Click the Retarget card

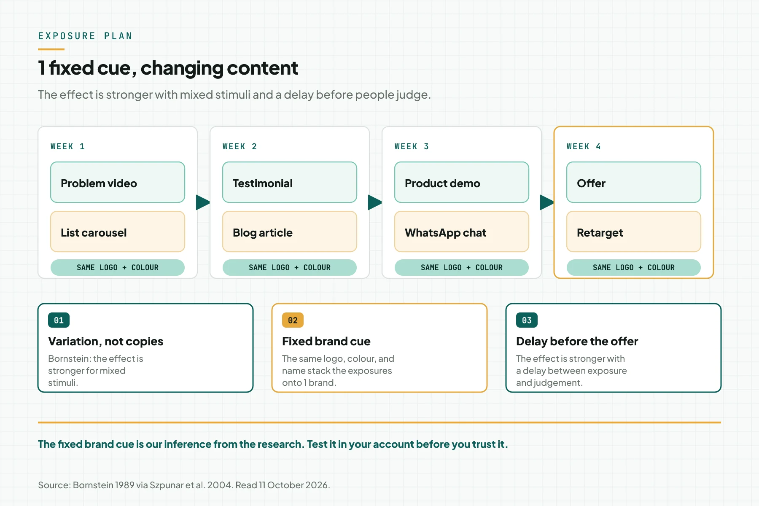point(634,231)
